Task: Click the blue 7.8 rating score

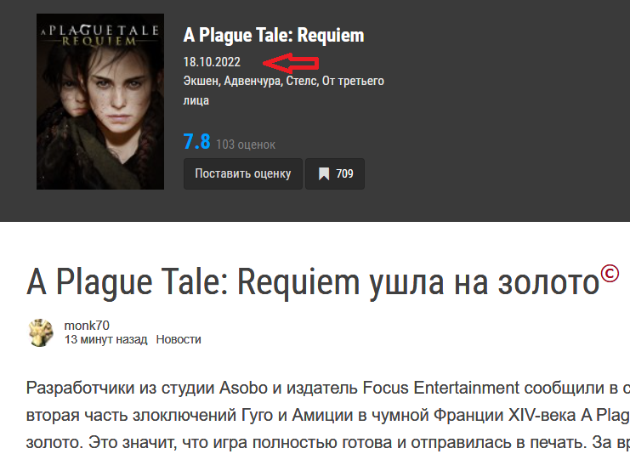Action: coord(196,142)
